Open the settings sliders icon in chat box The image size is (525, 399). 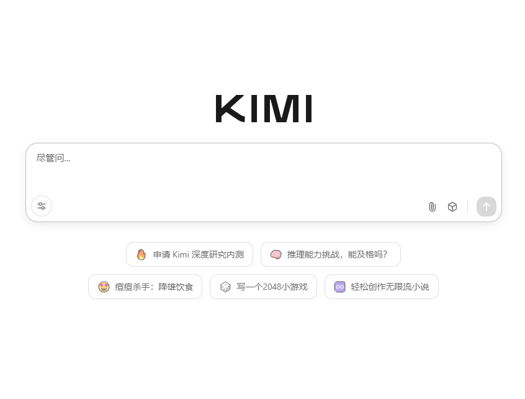42,206
